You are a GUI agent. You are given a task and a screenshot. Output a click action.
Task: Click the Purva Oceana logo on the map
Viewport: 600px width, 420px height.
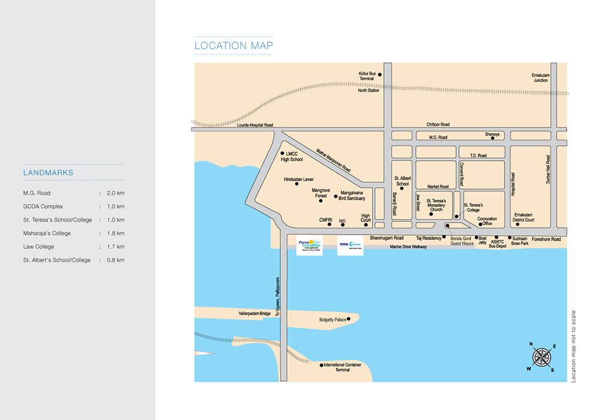(x=350, y=246)
